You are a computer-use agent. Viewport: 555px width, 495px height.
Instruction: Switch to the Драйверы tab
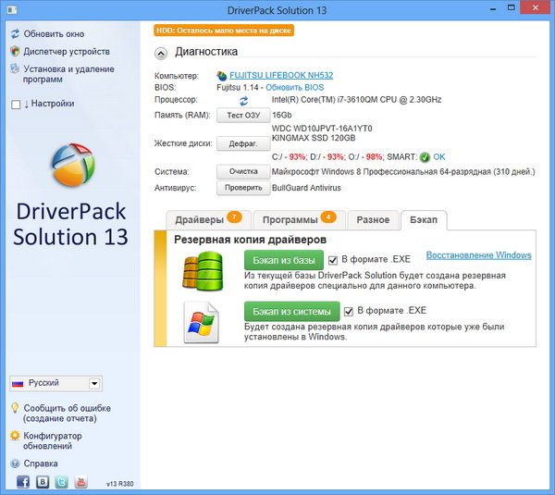pyautogui.click(x=206, y=220)
